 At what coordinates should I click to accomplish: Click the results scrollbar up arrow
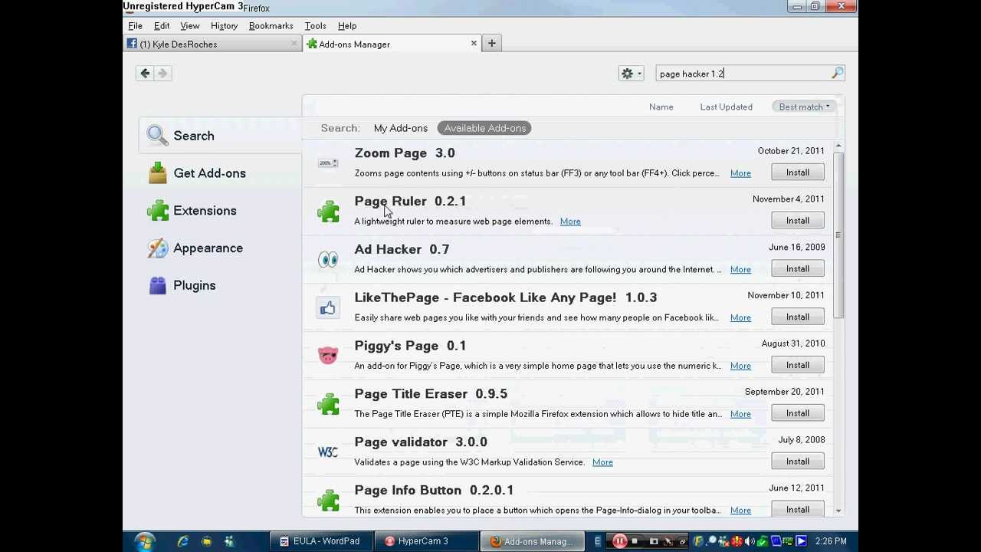point(838,146)
